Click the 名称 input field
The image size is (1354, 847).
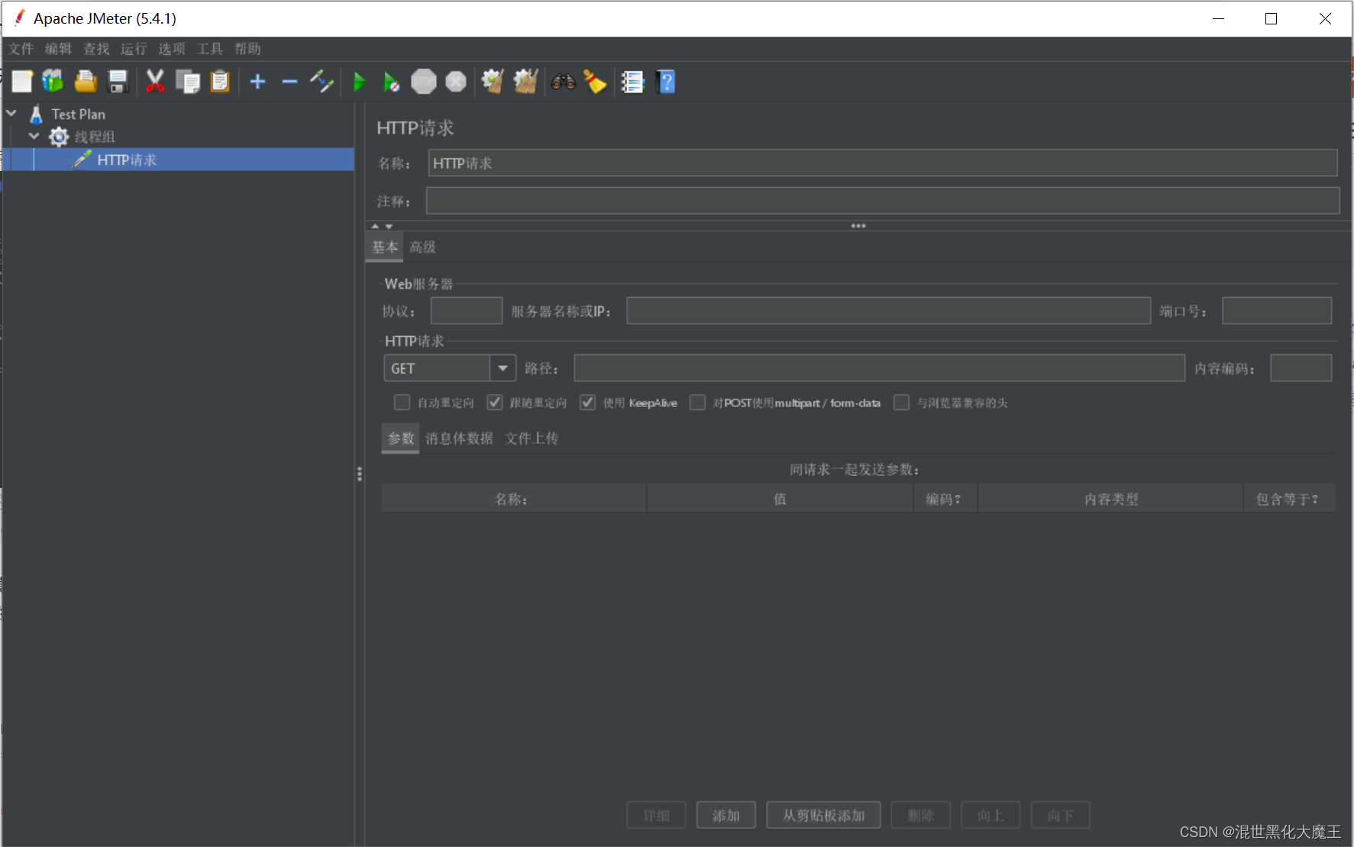(883, 163)
